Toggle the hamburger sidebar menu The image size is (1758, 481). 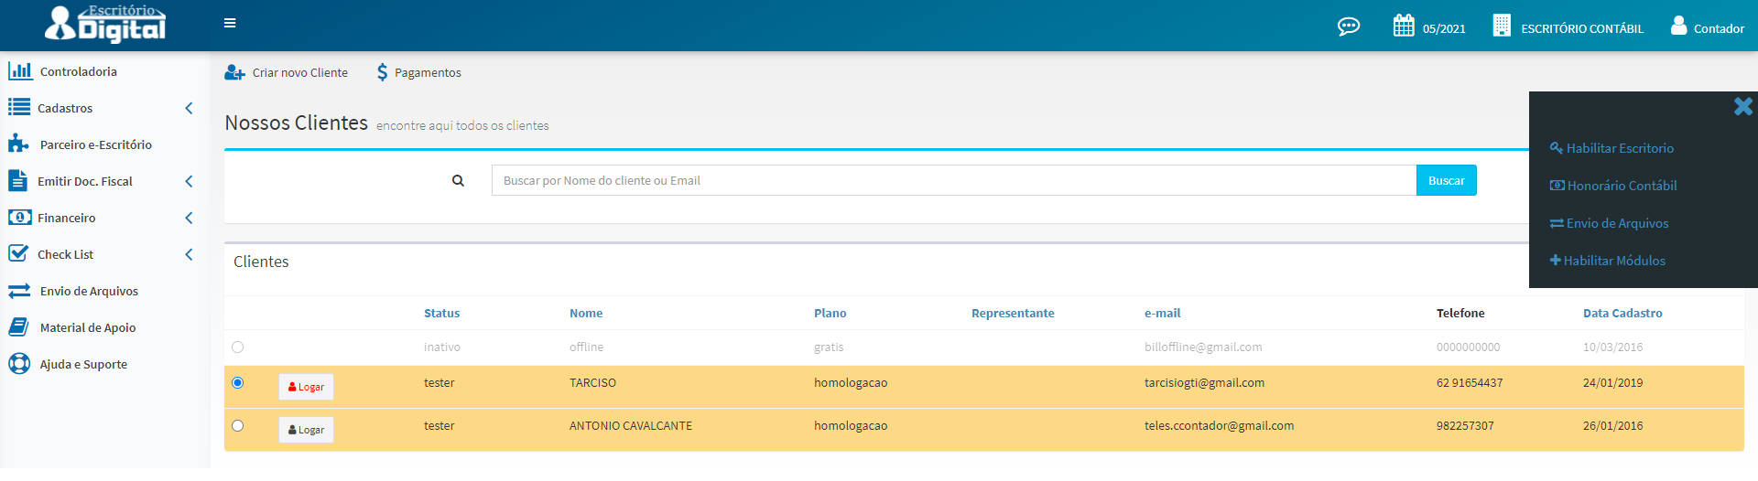230,23
